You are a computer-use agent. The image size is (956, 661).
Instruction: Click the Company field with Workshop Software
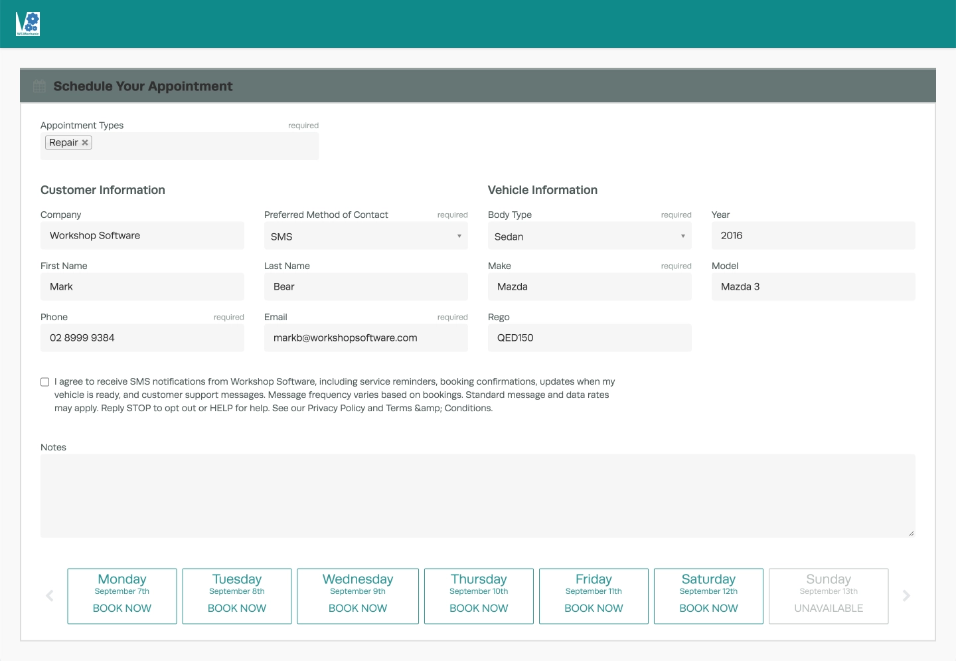tap(142, 236)
